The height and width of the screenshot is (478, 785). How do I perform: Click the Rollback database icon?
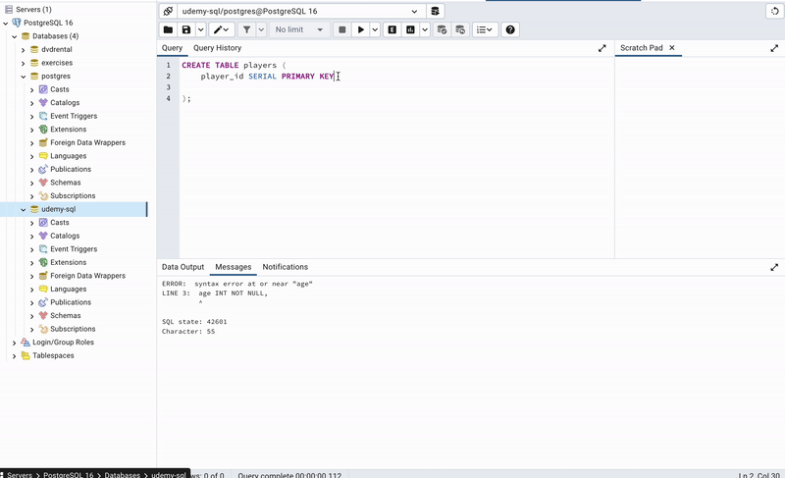click(x=460, y=29)
